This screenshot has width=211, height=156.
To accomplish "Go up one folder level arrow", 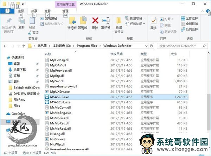I will click(24, 46).
